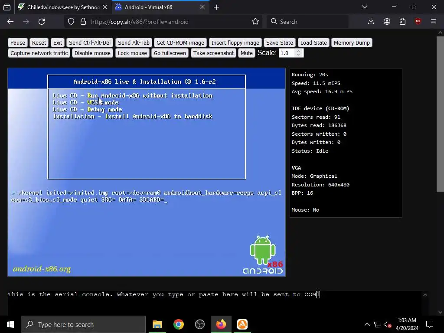Select Live CD Debug mode entry

[88, 110]
